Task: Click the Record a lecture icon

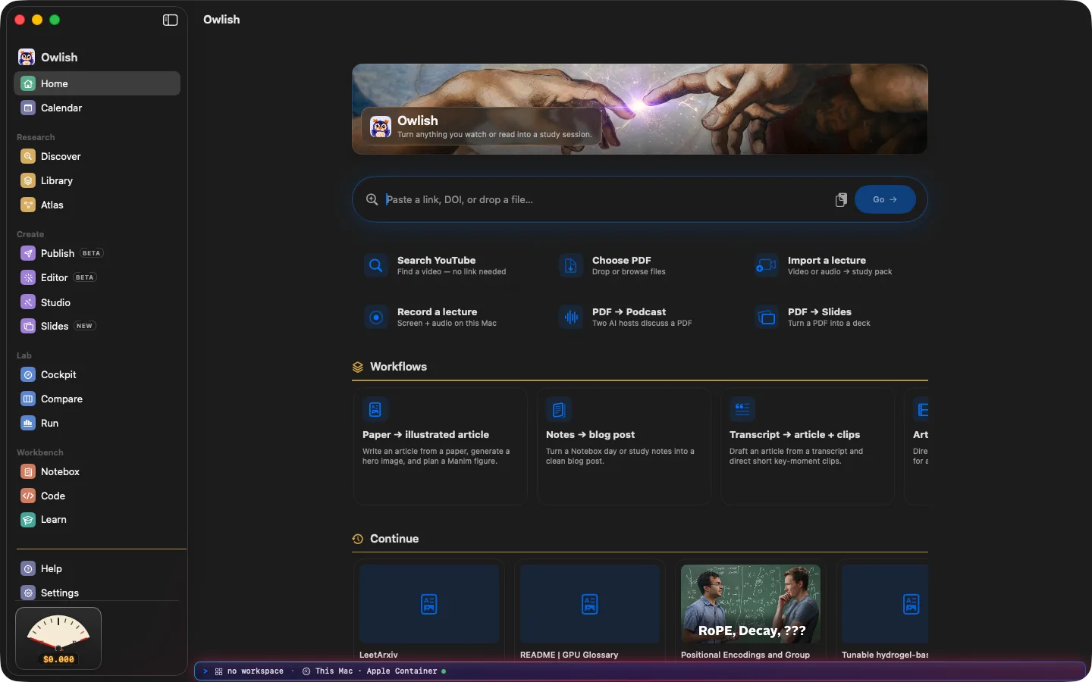Action: (376, 317)
